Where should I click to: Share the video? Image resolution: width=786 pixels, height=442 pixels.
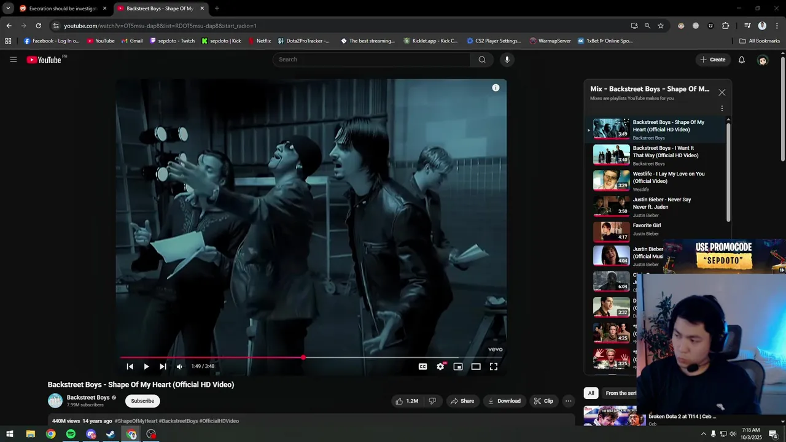coord(462,401)
